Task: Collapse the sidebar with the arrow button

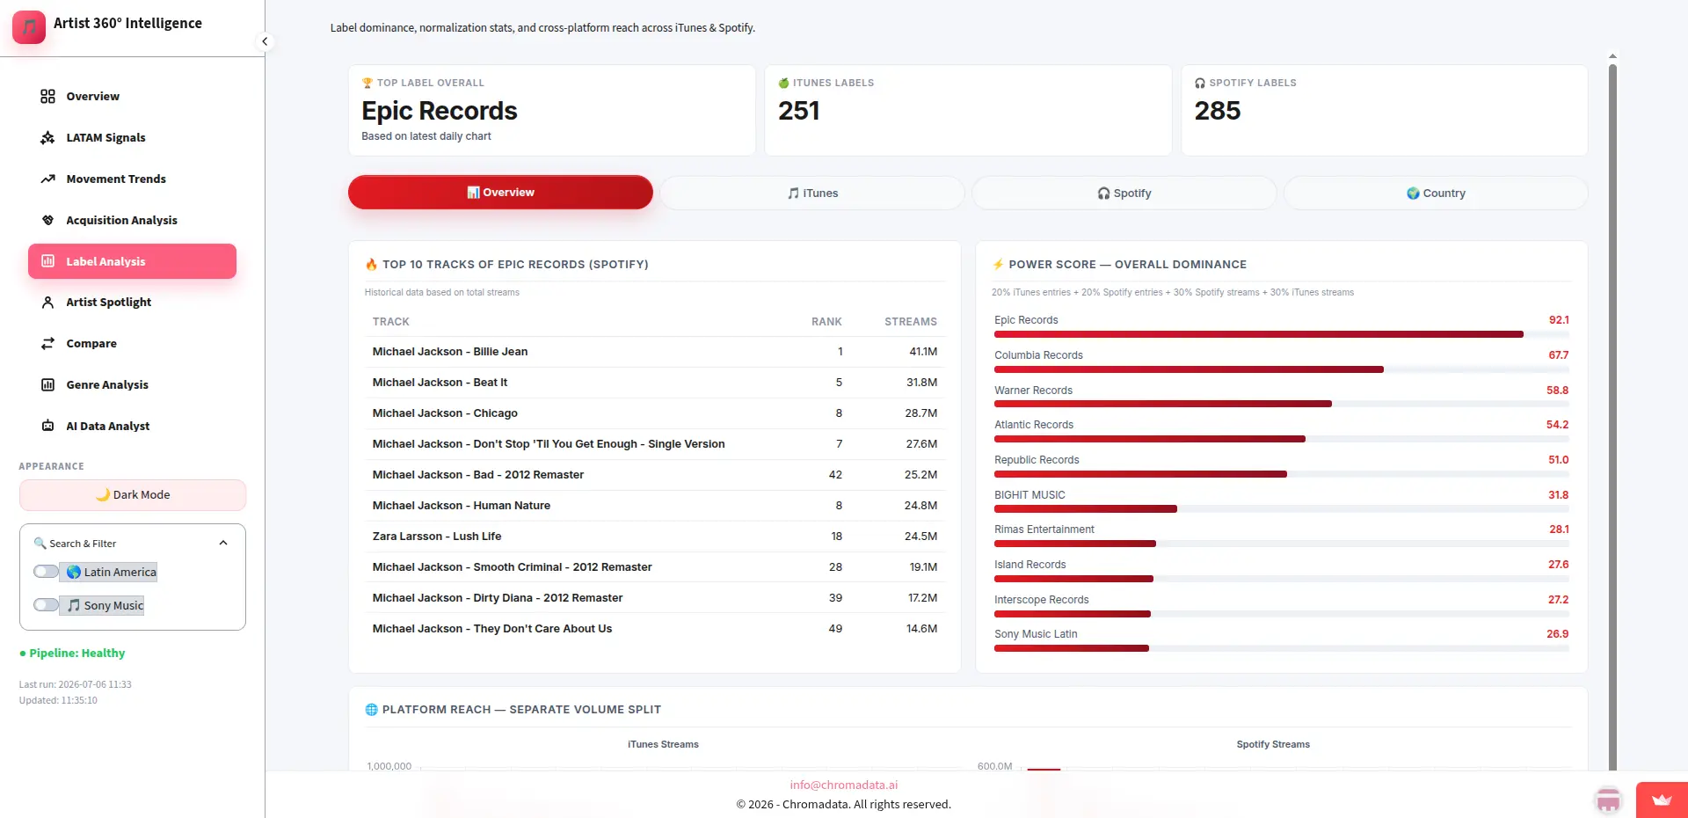Action: 265,41
